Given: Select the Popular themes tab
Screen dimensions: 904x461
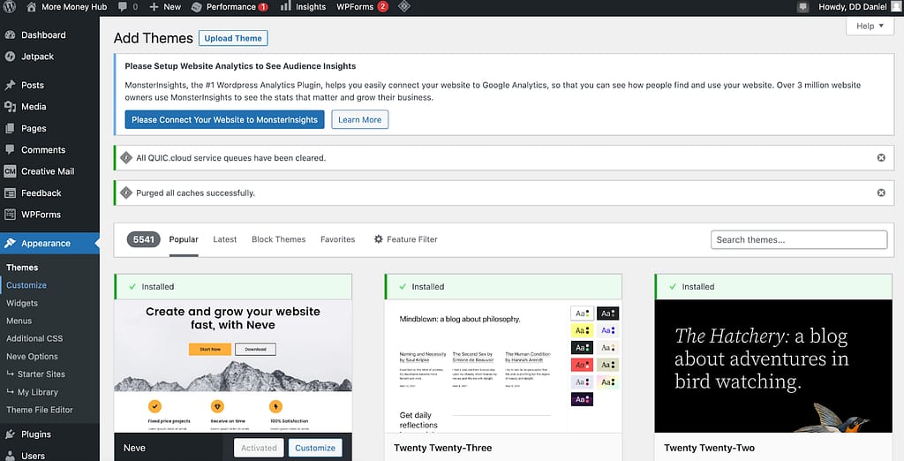Looking at the screenshot, I should coord(184,239).
